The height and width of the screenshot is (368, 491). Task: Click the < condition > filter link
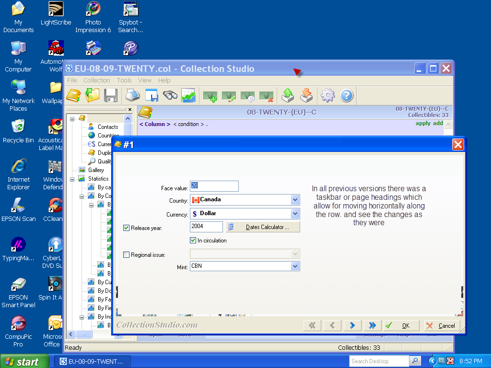[188, 124]
